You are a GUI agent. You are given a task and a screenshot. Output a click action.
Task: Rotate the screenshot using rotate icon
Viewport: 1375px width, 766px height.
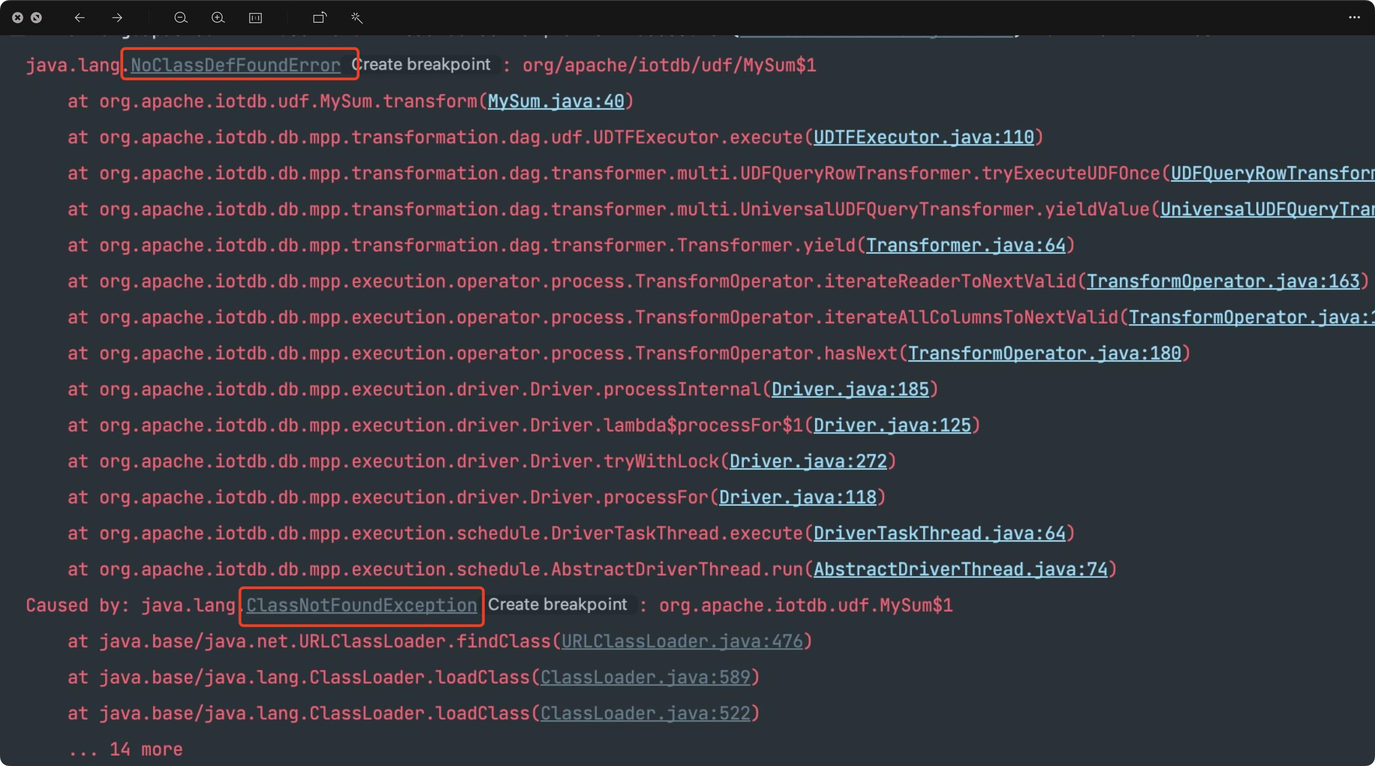coord(319,18)
